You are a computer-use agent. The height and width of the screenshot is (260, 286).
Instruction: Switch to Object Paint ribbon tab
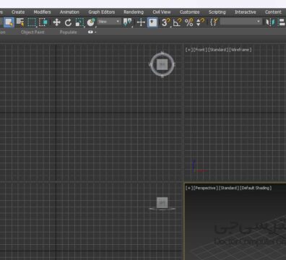(x=32, y=32)
